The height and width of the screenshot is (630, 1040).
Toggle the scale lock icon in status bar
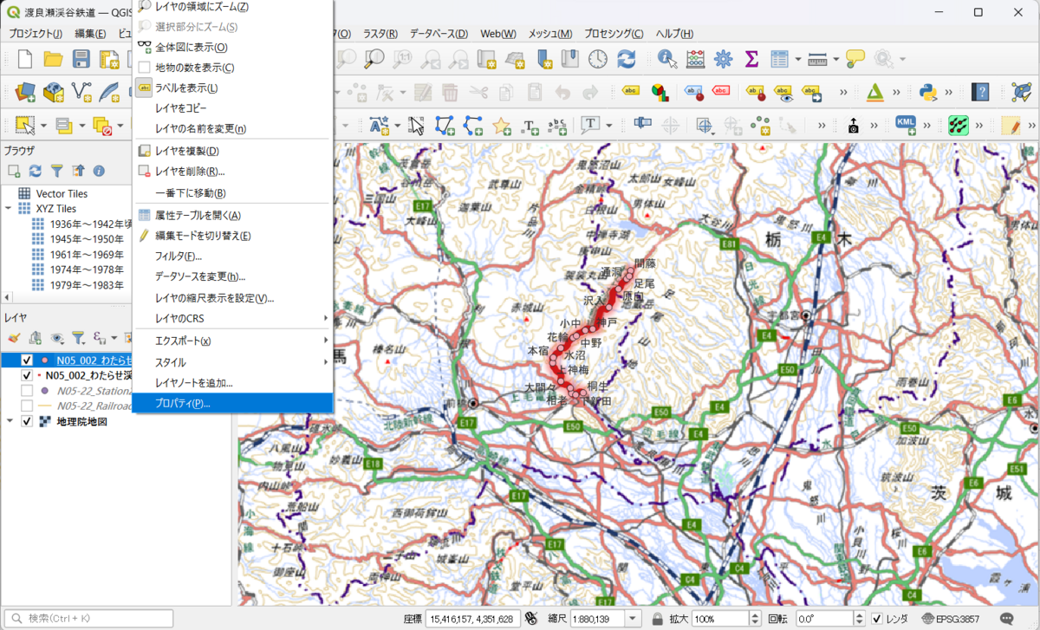point(658,619)
